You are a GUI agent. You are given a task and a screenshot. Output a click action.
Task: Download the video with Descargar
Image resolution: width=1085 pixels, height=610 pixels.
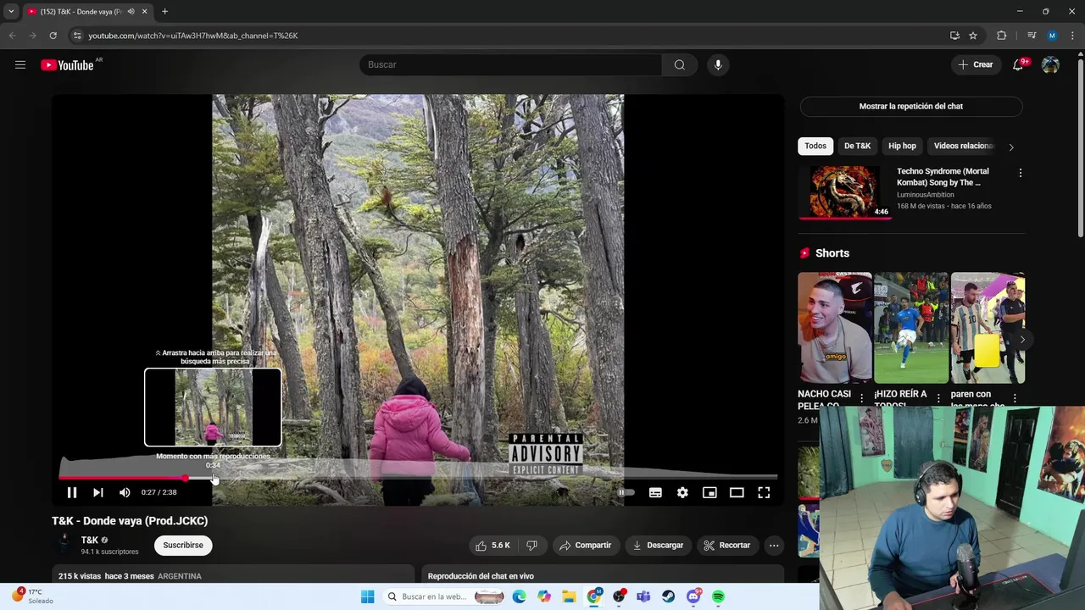(658, 546)
